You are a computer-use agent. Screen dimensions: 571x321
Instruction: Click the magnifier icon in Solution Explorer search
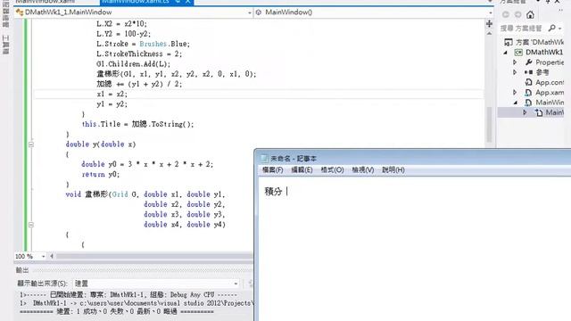(x=552, y=28)
